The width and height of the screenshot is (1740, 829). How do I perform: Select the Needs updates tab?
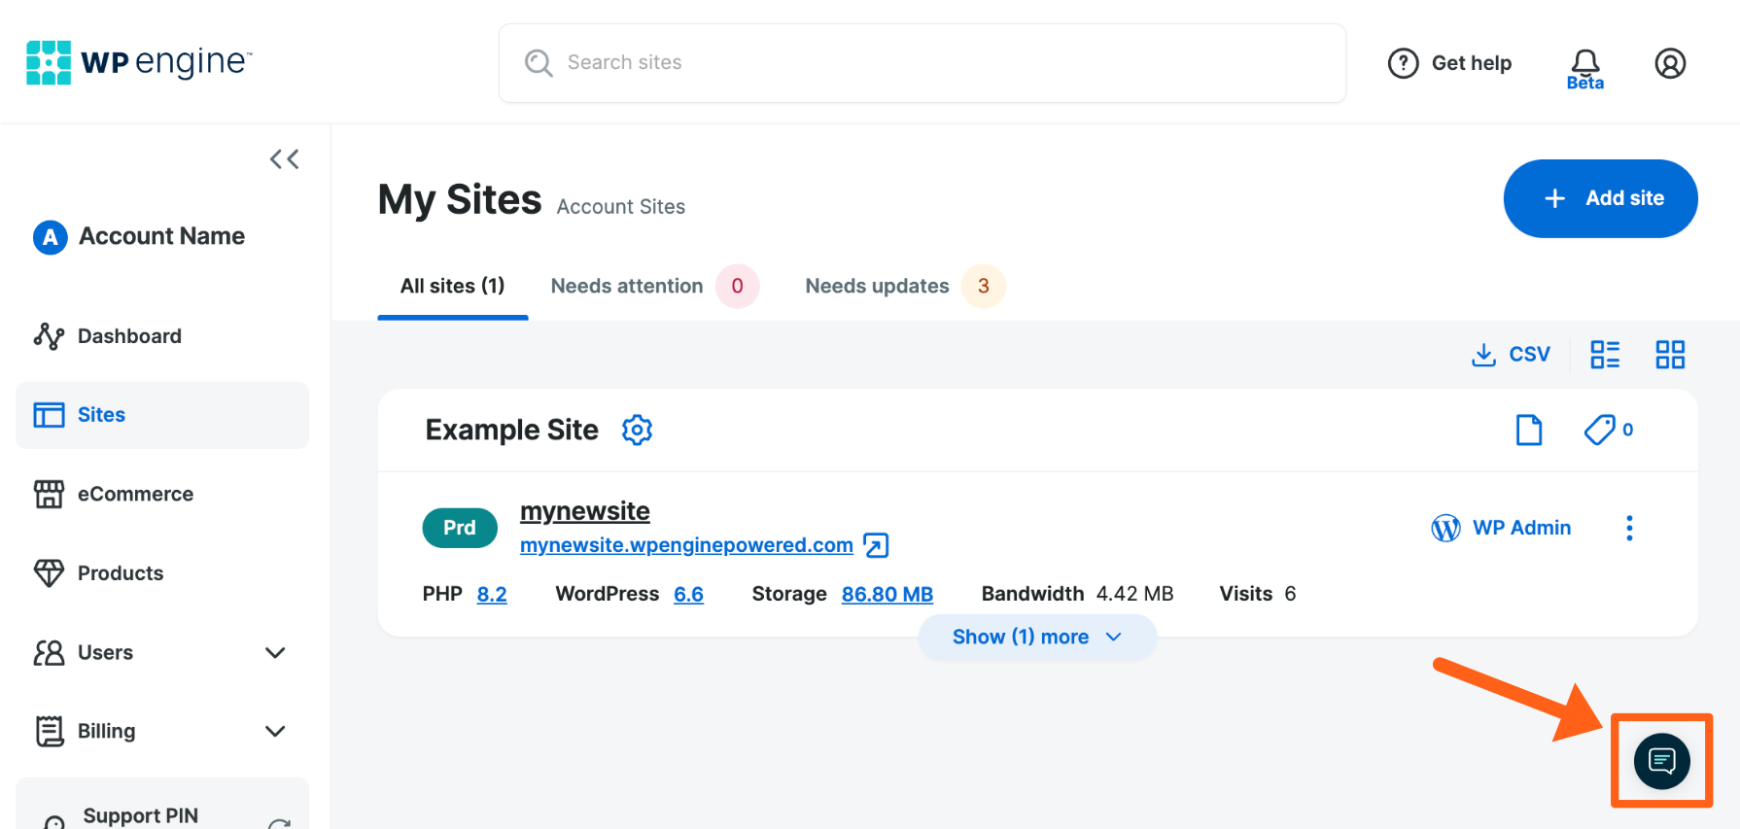[x=877, y=287]
